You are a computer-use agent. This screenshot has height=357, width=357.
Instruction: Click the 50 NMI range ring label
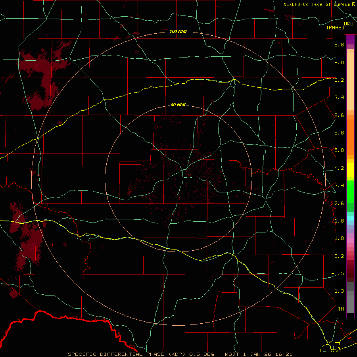point(178,105)
